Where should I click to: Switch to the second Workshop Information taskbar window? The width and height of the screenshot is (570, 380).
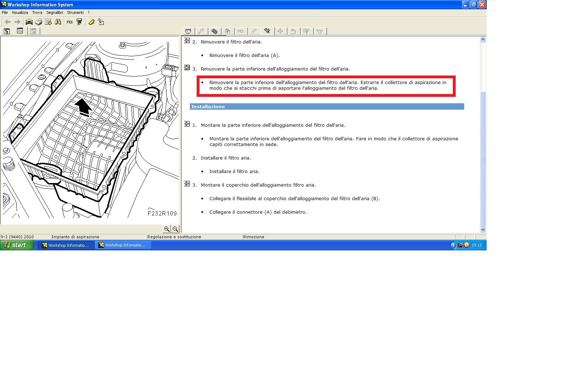tap(123, 245)
